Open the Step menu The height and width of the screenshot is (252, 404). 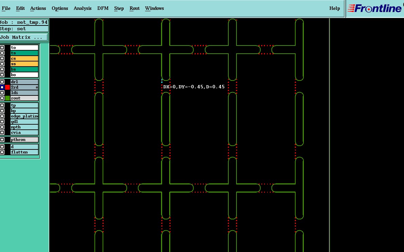click(119, 8)
